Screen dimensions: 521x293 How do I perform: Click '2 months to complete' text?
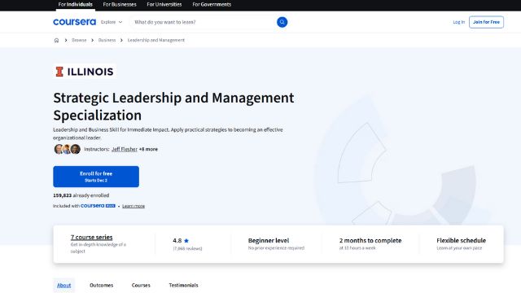[x=370, y=241]
